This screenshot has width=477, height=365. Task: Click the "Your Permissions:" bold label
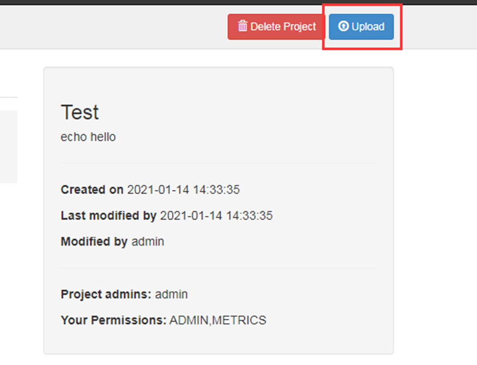[114, 320]
